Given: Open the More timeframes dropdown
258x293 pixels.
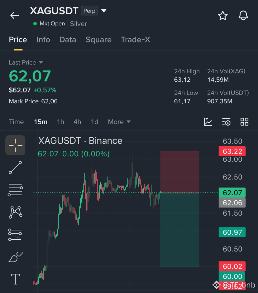Looking at the screenshot, I should 119,122.
